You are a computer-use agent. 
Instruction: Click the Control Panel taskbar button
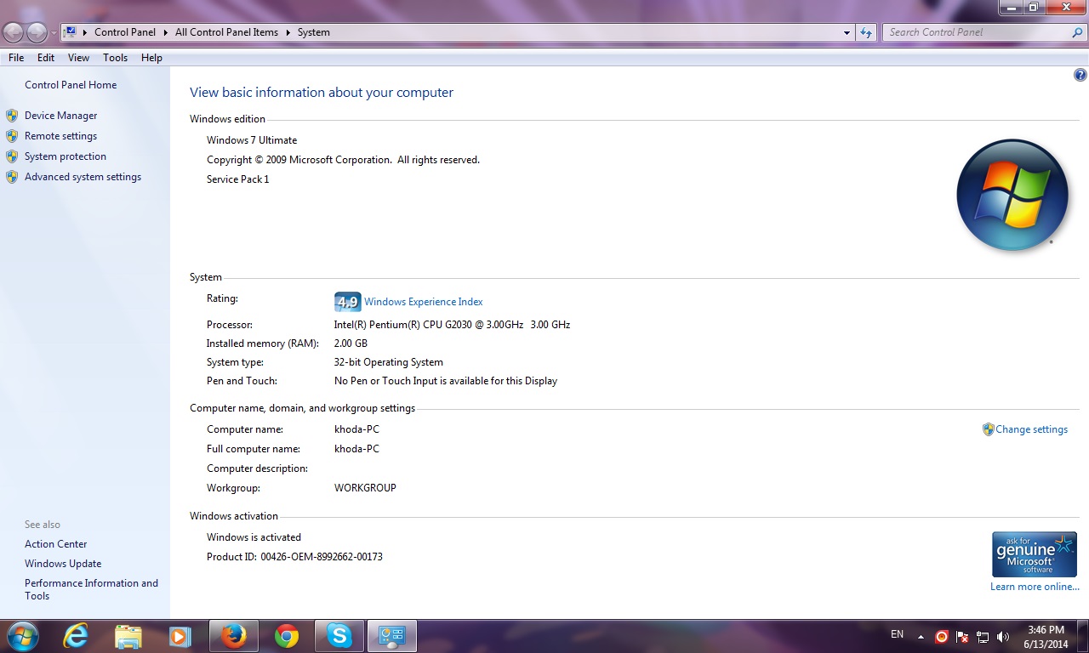tap(391, 636)
